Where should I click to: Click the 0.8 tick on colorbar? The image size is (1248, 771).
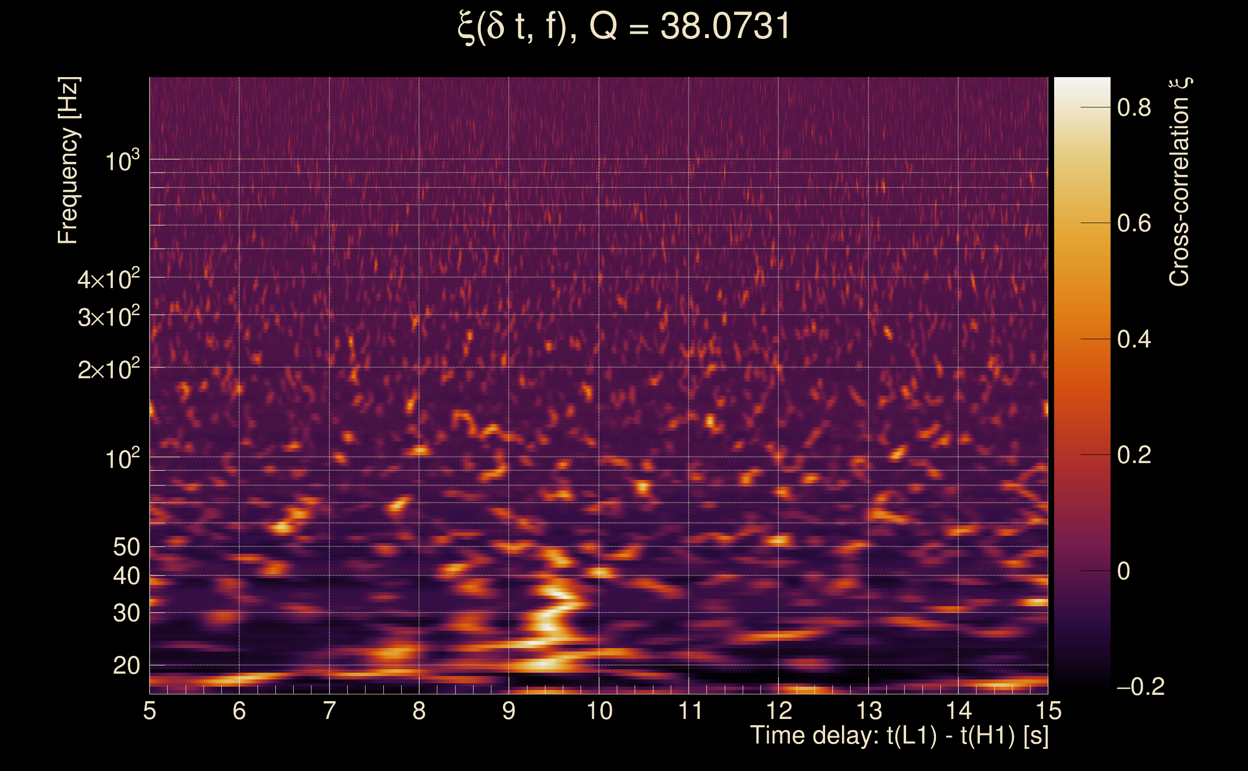(1134, 107)
